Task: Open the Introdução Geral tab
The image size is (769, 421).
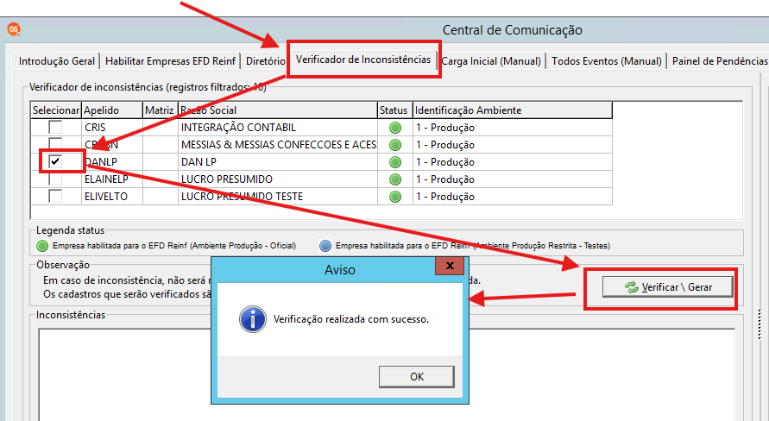Action: (57, 61)
